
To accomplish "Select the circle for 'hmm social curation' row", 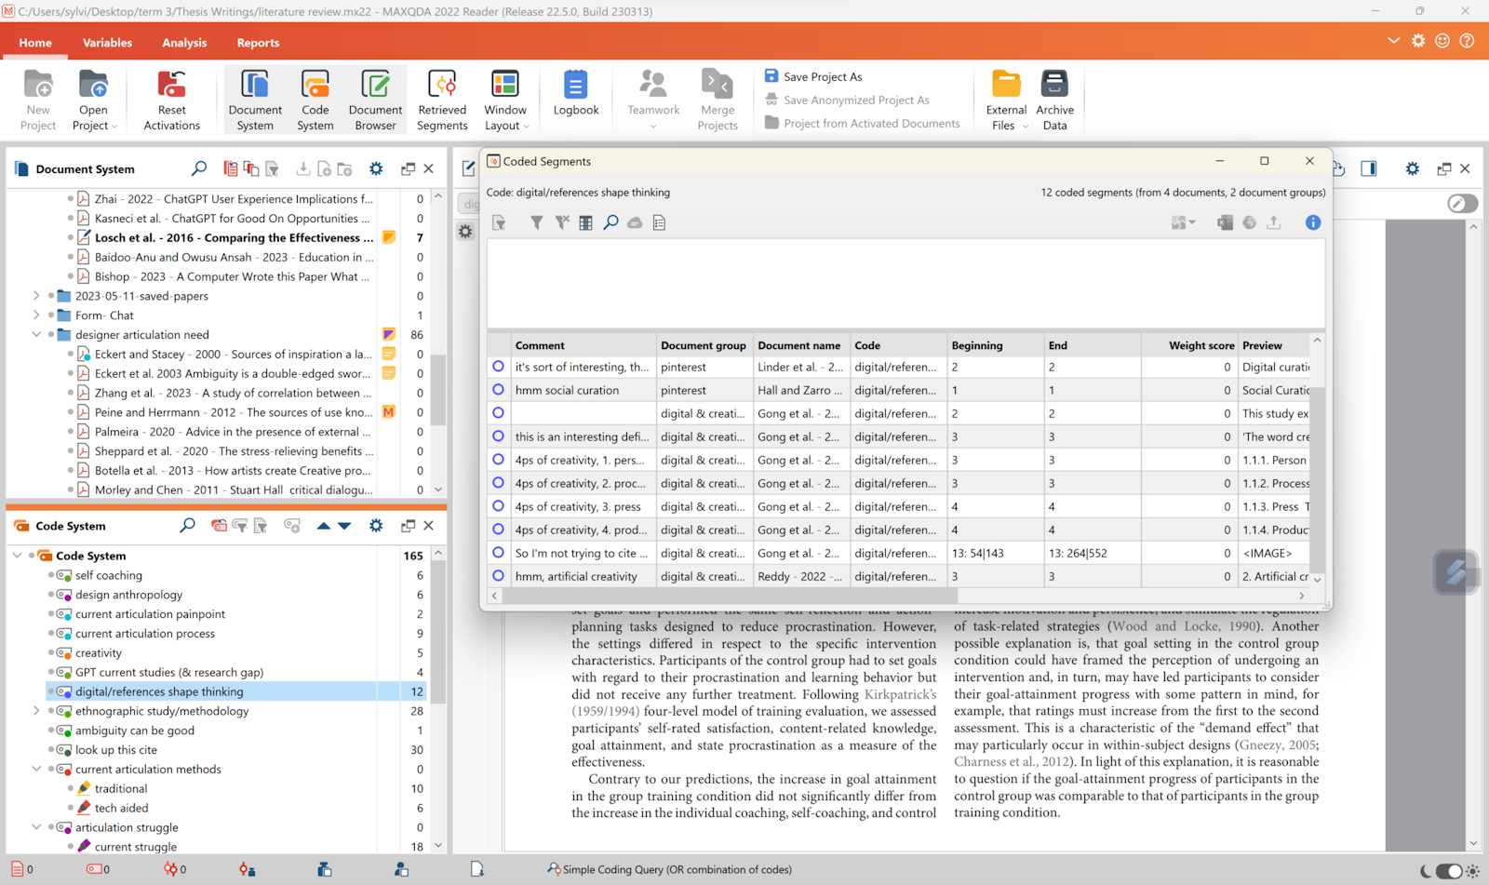I will coord(498,390).
